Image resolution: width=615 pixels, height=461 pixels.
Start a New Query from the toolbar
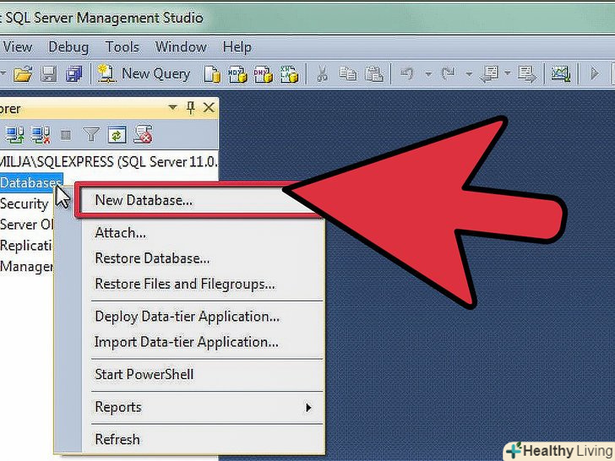pyautogui.click(x=144, y=73)
